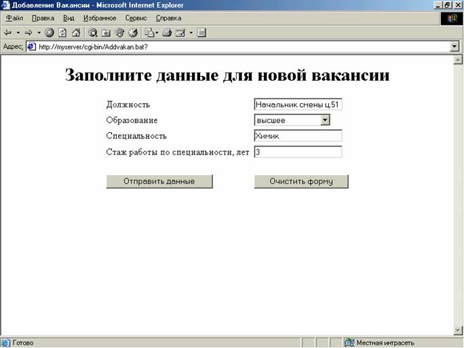Click the Очистить форму button
The width and height of the screenshot is (464, 348).
(x=301, y=181)
